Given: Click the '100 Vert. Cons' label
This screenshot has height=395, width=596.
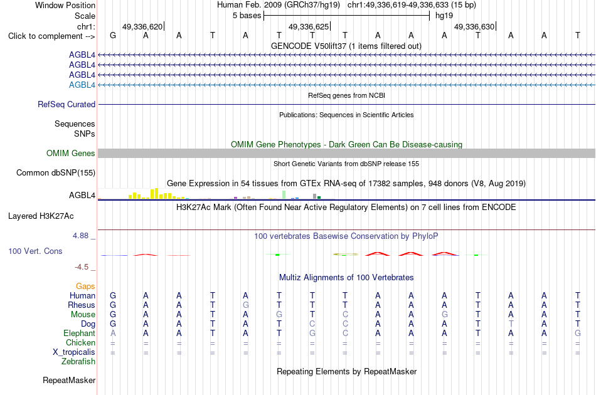Looking at the screenshot, I should (x=35, y=251).
